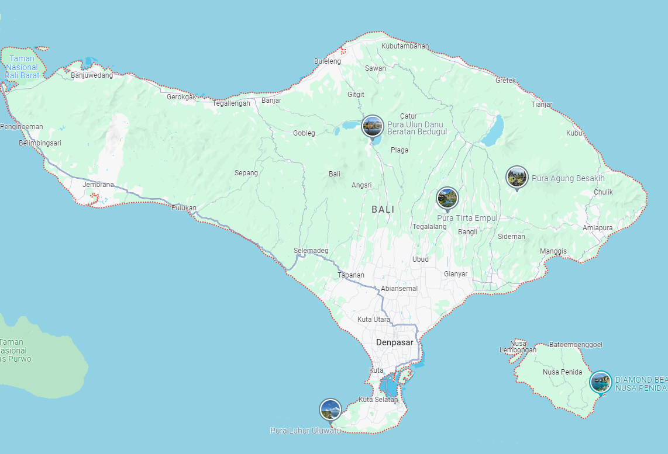
Task: Click the Taman Nasional Bali Barat label
Action: (22, 67)
